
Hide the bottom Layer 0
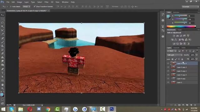[x=168, y=82]
